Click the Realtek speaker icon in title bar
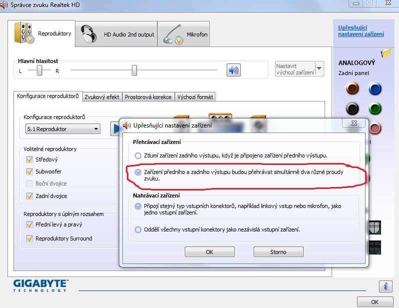Image resolution: width=399 pixels, height=308 pixels. (x=3, y=5)
